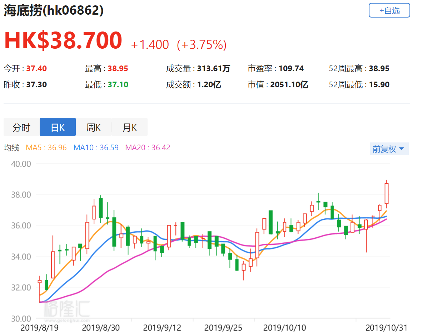Screen dimensions: 427x335
Task: Select the 日K daily chart tab
Action: pyautogui.click(x=58, y=127)
